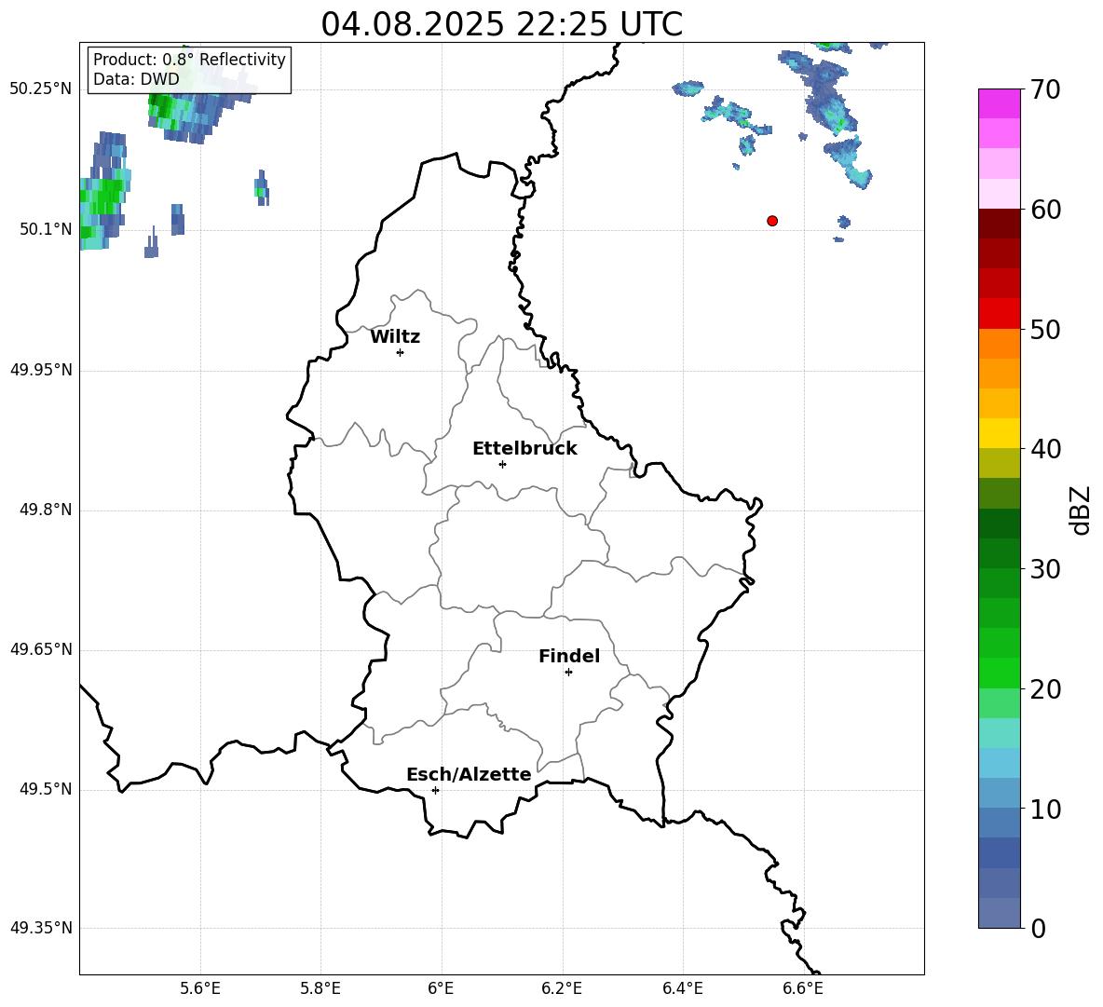Click the bright red 50 dBZ color band
The image size is (1103, 1007).
[x=1000, y=314]
